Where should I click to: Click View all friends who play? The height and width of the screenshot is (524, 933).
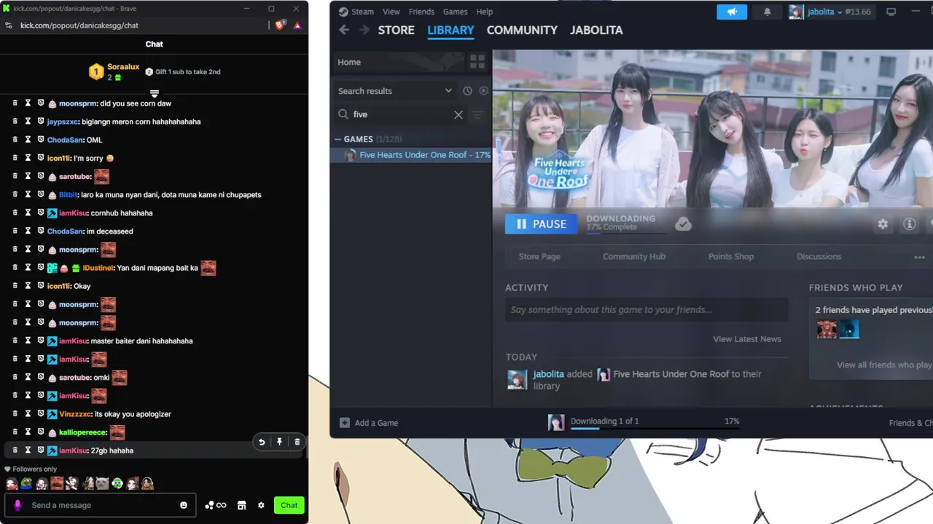pos(884,365)
